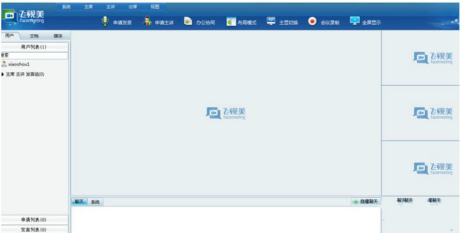This screenshot has height=233, width=460.
Task: Click the Facemeeting logo in header
Action: 24,17
